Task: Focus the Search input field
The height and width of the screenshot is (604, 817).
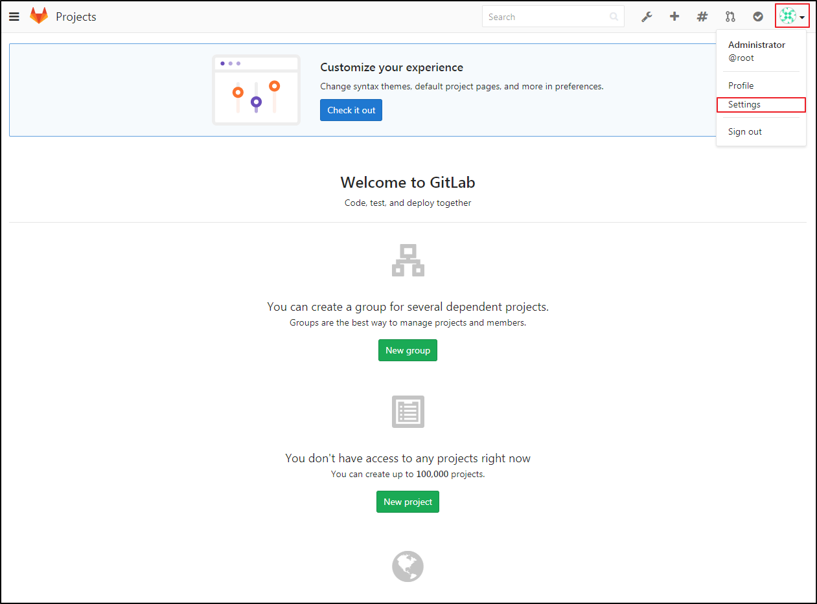Action: coord(553,17)
